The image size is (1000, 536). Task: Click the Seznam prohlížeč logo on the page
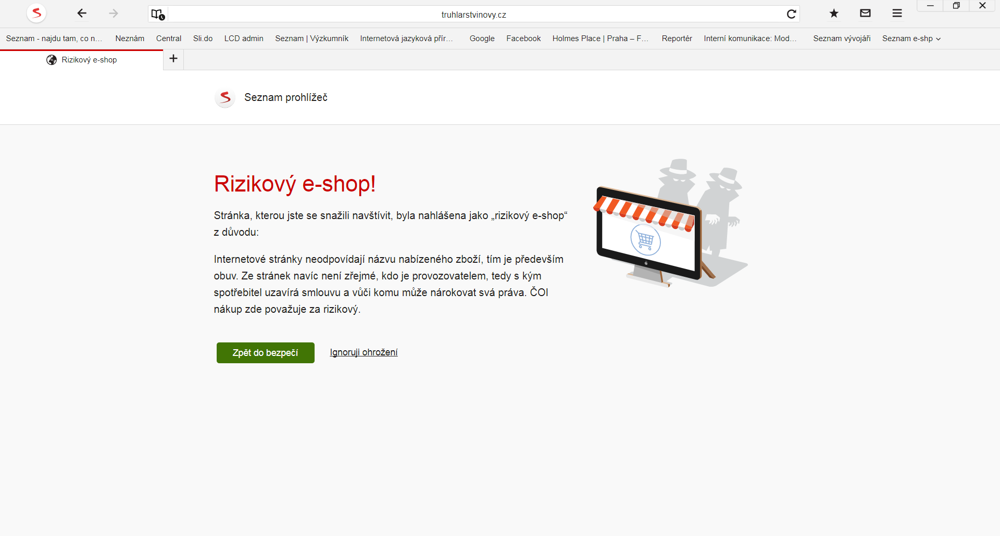[225, 97]
